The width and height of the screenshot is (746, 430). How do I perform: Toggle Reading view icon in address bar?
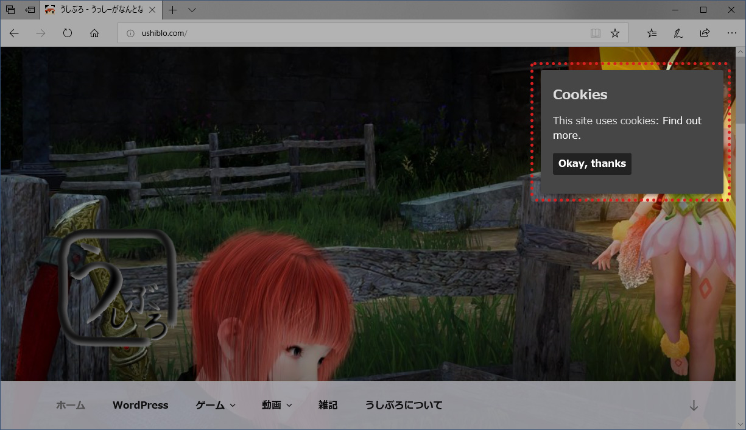point(596,33)
